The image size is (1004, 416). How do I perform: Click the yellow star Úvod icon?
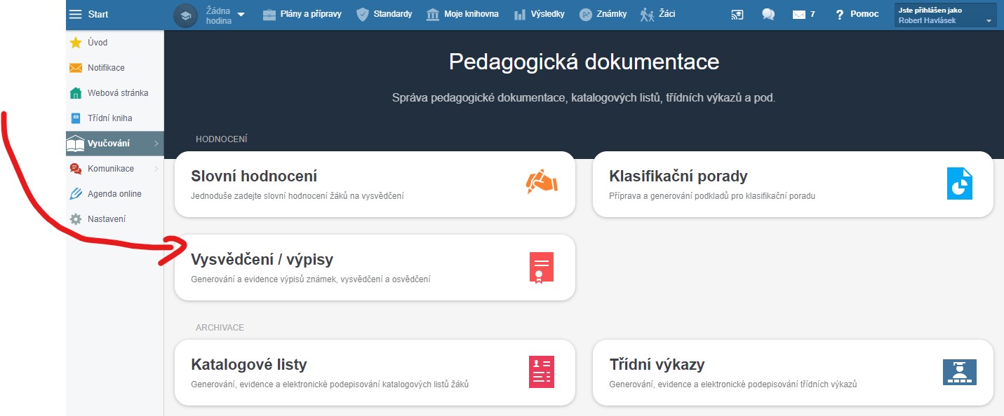click(x=76, y=43)
